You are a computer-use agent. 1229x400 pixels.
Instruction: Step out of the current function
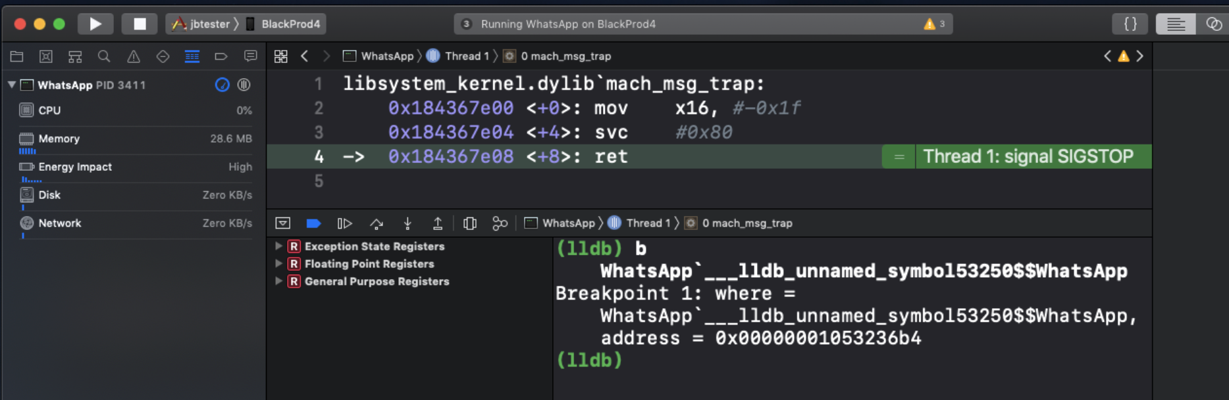tap(438, 223)
